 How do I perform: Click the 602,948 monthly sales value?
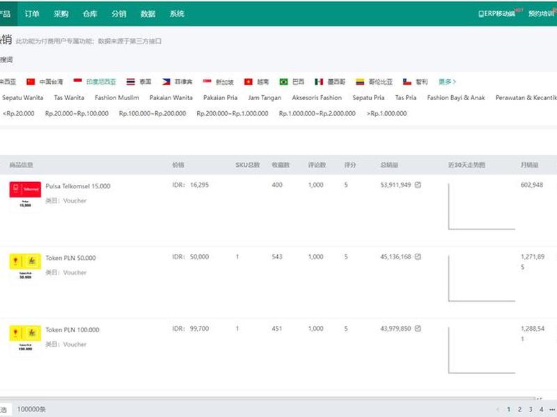tap(532, 185)
